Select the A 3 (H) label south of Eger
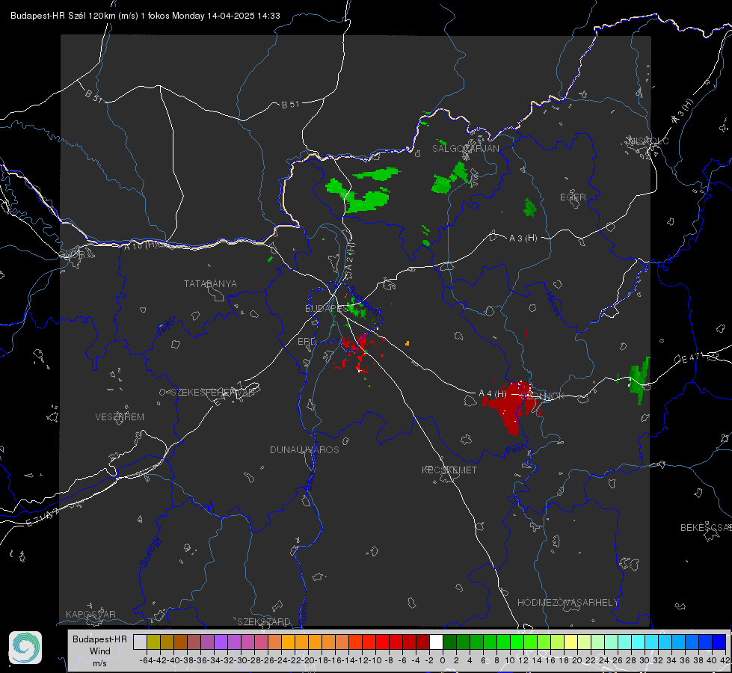The width and height of the screenshot is (732, 673). click(523, 239)
